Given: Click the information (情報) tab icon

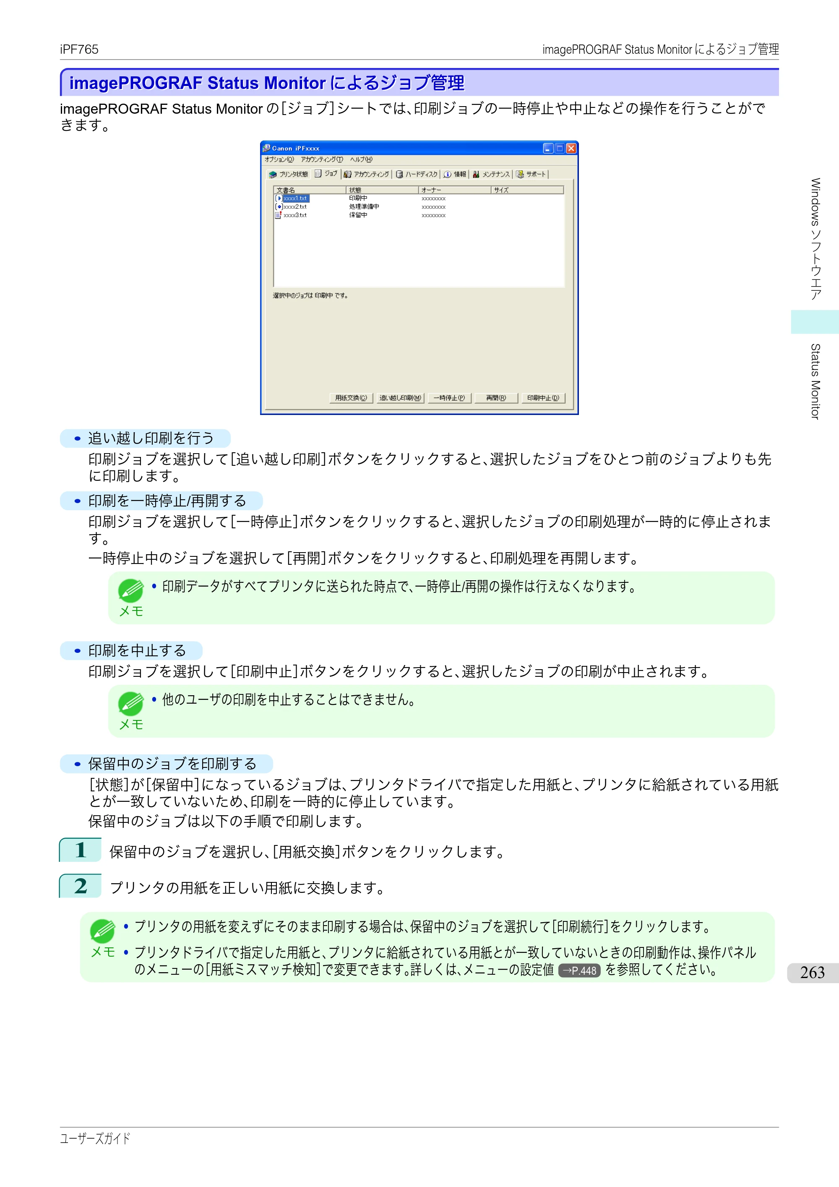Looking at the screenshot, I should tap(447, 175).
